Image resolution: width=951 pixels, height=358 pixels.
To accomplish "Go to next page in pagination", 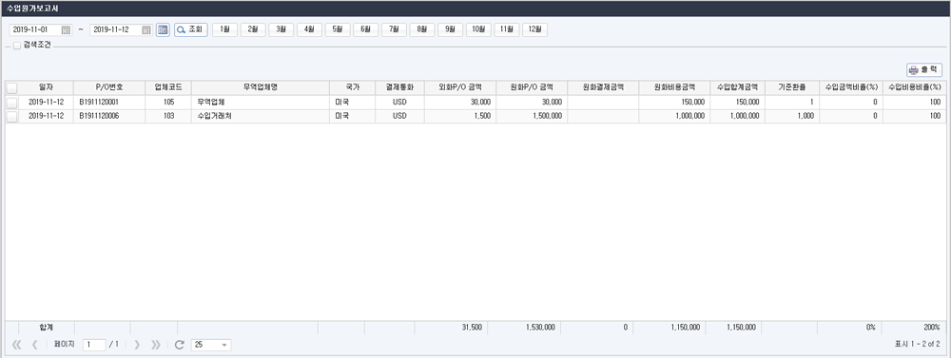I will [x=137, y=345].
